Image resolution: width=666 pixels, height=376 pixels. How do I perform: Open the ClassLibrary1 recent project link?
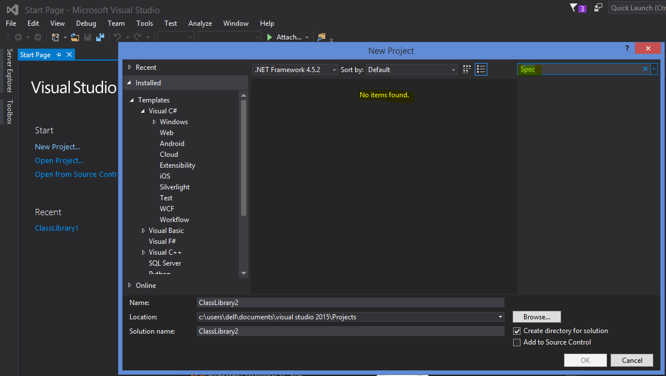pyautogui.click(x=56, y=228)
